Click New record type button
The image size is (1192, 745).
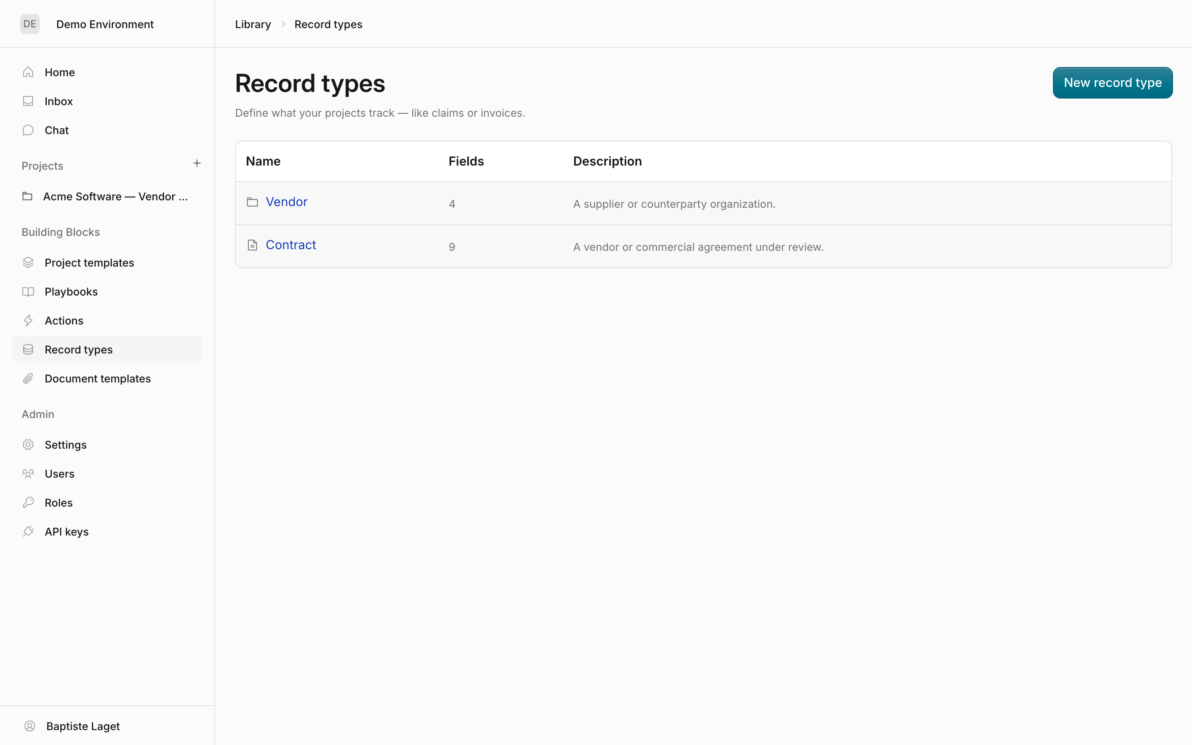(1112, 83)
